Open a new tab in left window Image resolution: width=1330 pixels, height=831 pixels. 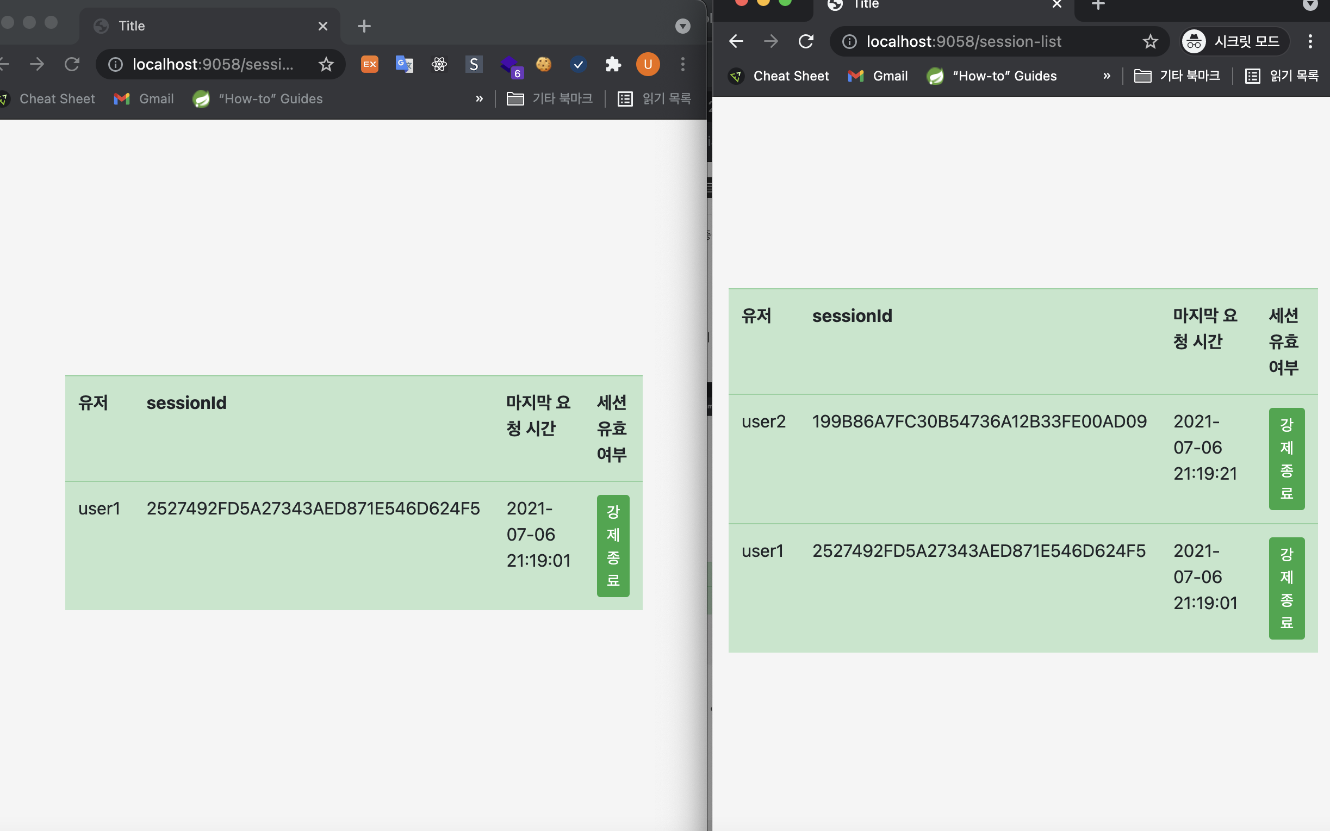pos(364,26)
